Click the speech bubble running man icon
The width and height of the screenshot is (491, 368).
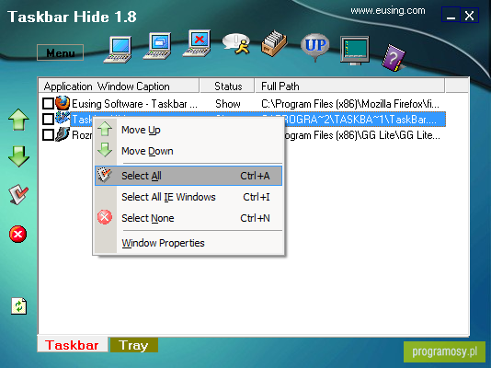pos(236,44)
